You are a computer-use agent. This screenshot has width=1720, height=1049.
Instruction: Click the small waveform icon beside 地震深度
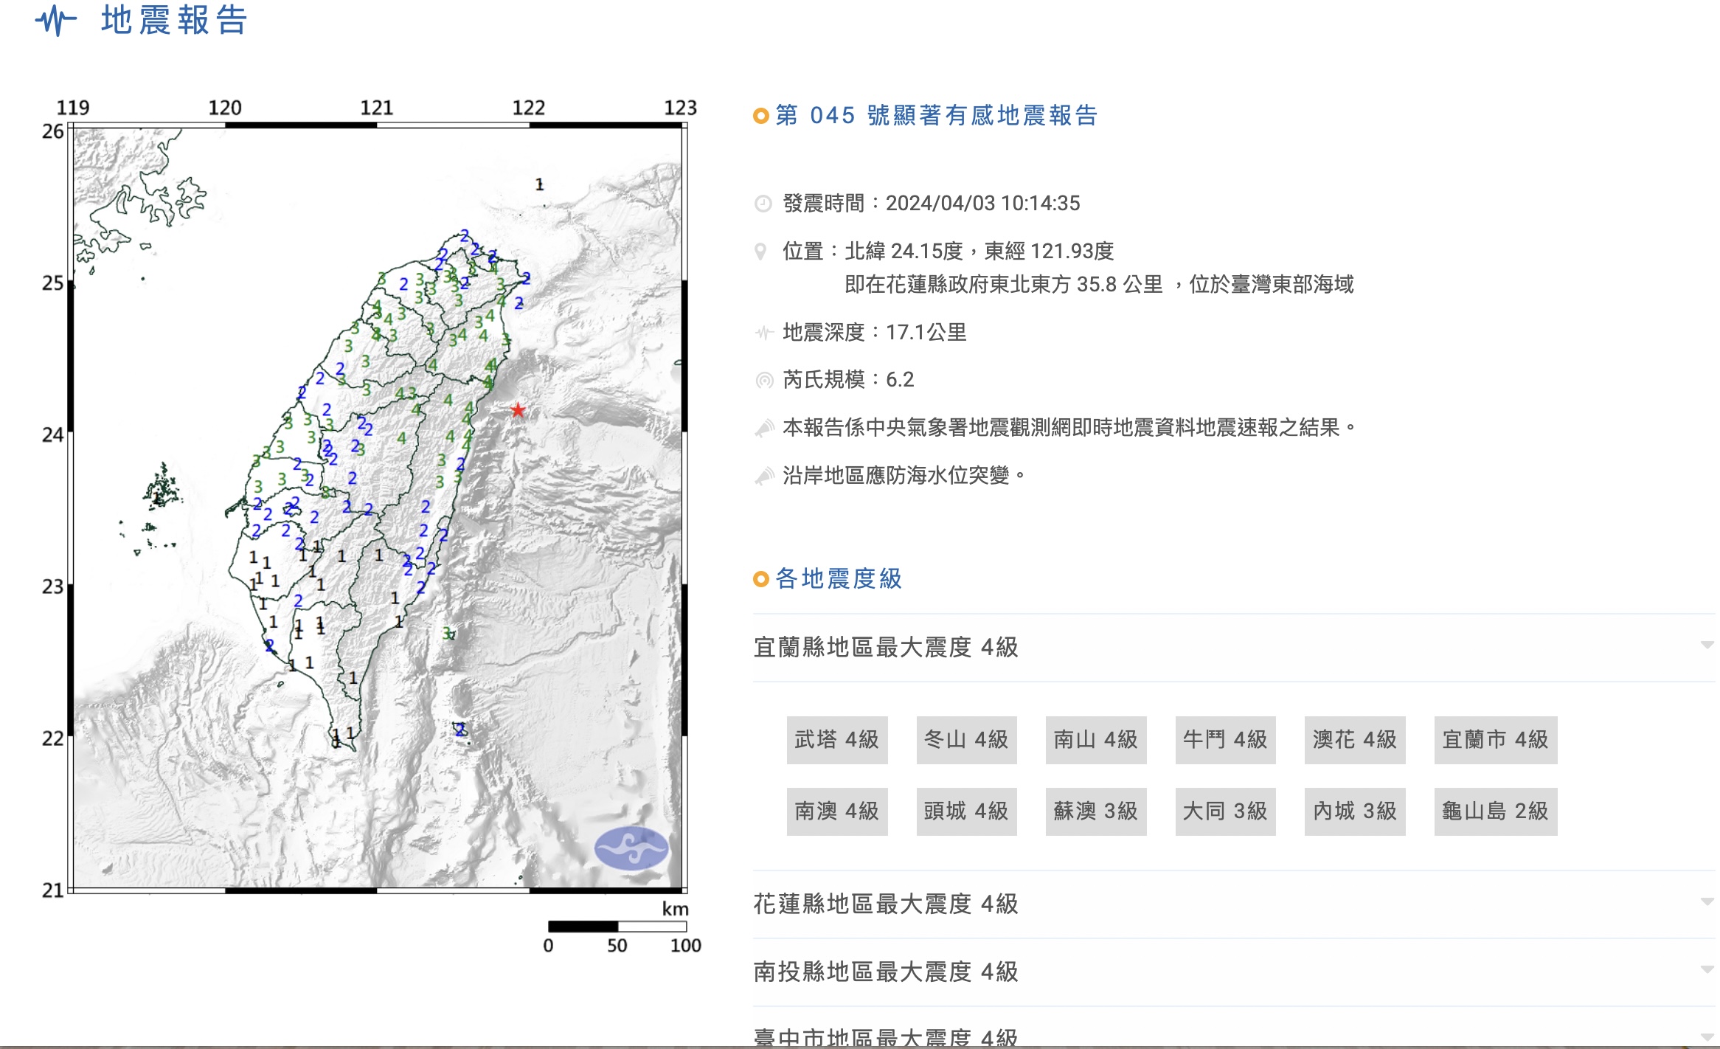pyautogui.click(x=763, y=333)
